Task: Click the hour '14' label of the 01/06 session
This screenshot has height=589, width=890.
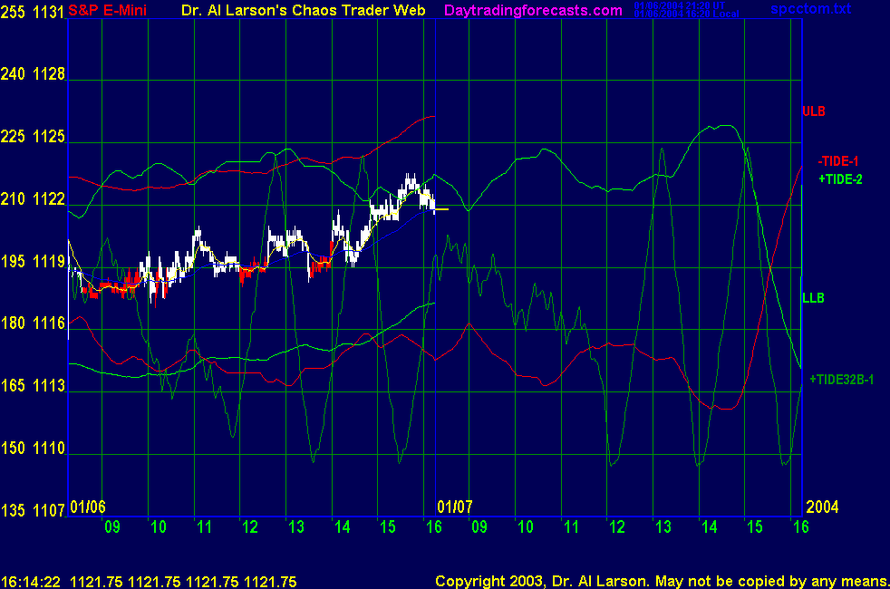Action: [343, 527]
